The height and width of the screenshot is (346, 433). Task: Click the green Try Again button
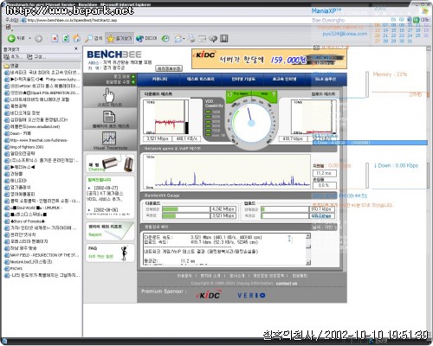coord(239,94)
